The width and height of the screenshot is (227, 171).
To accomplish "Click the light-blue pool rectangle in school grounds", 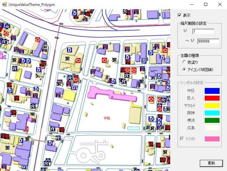I will click(x=133, y=128).
